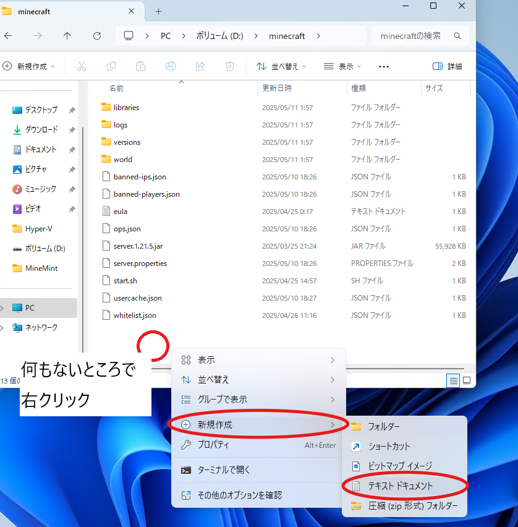This screenshot has height=527, width=518.
Task: Click the search magnifier icon
Action: point(457,36)
